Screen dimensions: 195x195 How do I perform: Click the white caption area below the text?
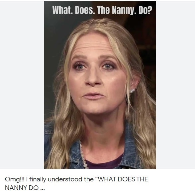98,193
